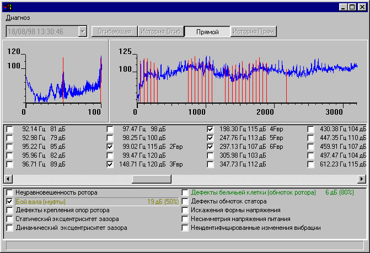The image size is (370, 253).
Task: Click the right arrow of horizontal scrollbar
Action: pos(362,179)
